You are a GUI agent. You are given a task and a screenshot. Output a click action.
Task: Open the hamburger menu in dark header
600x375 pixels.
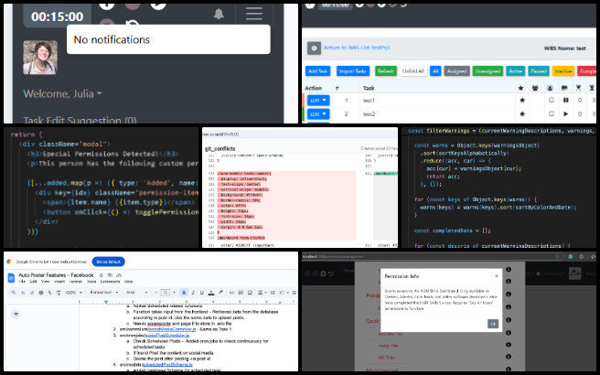(x=254, y=14)
